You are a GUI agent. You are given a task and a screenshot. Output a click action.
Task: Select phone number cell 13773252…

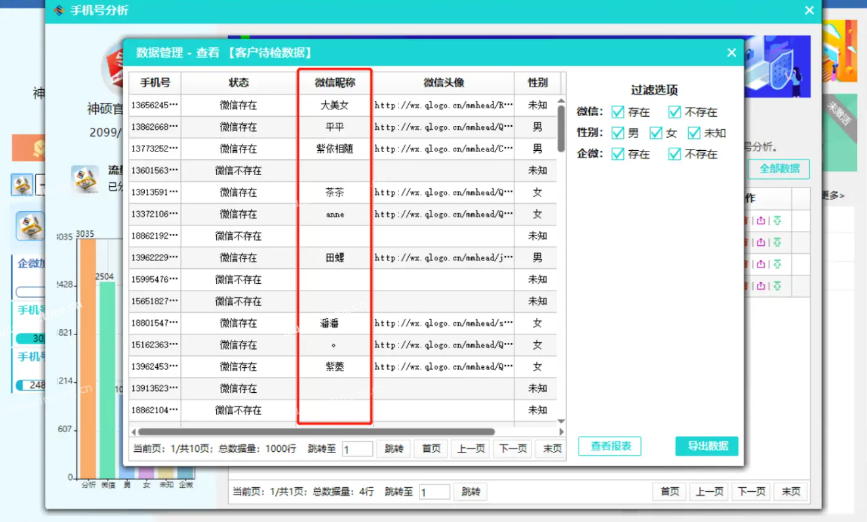(155, 149)
